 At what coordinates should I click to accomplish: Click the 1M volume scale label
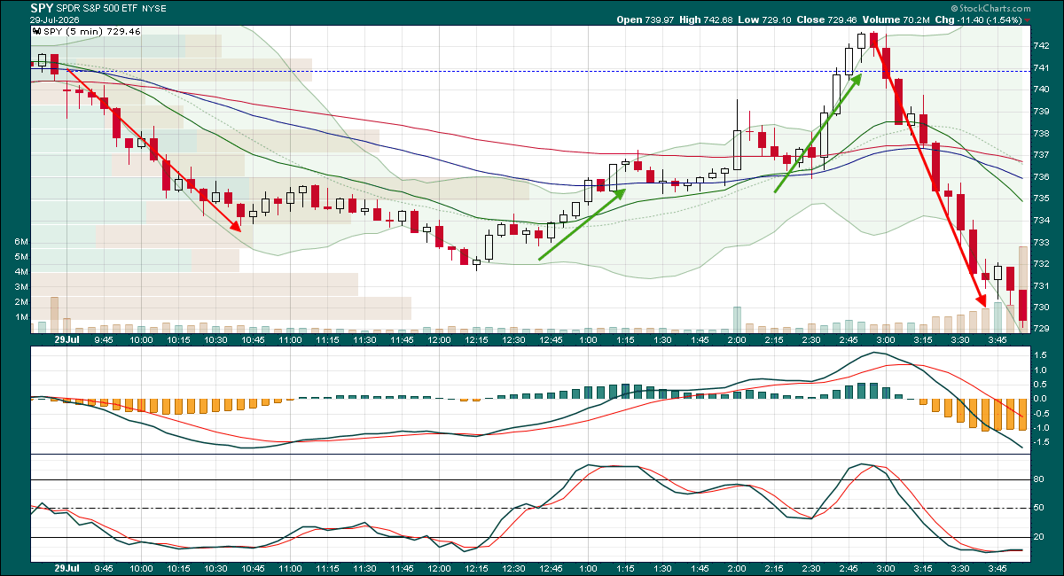21,317
